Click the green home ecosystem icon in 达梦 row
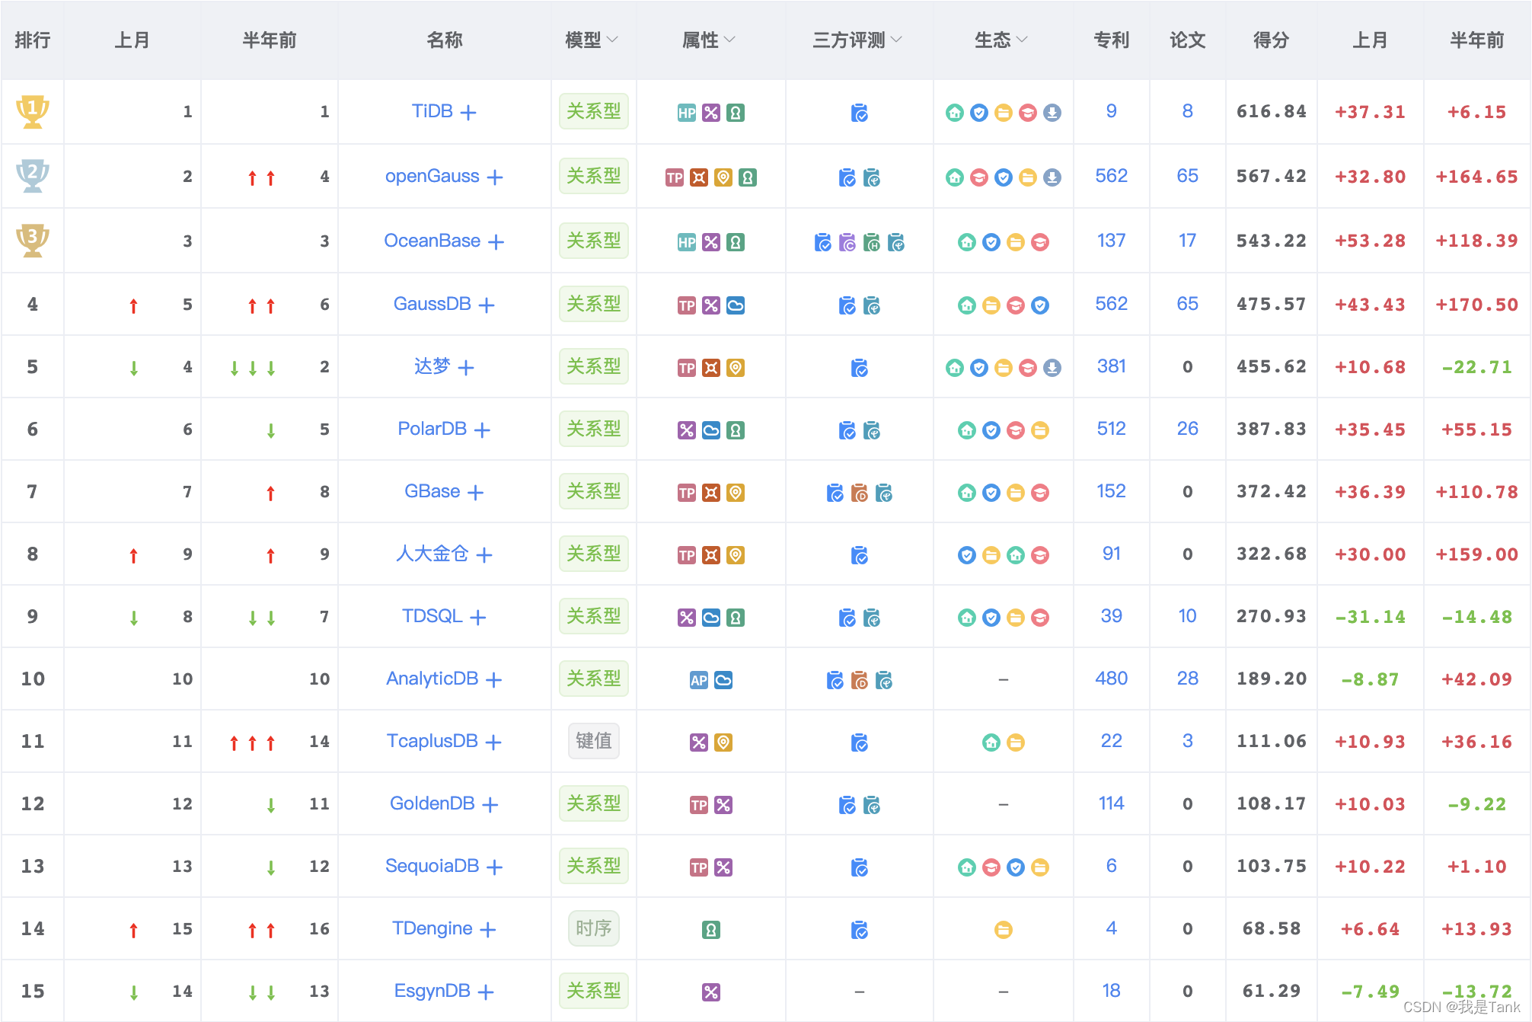1532x1022 pixels. tap(955, 368)
